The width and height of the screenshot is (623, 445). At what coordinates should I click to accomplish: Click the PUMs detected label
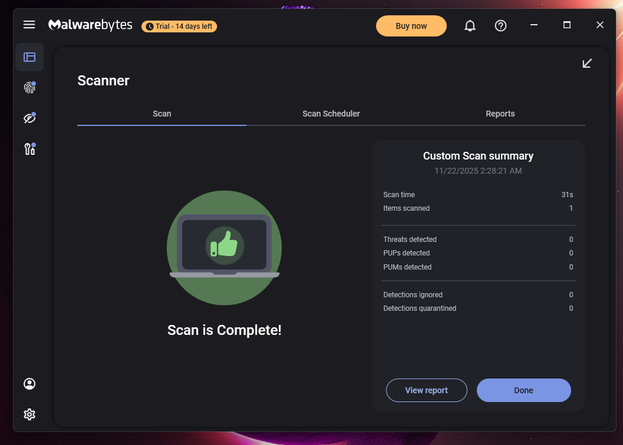(x=407, y=267)
